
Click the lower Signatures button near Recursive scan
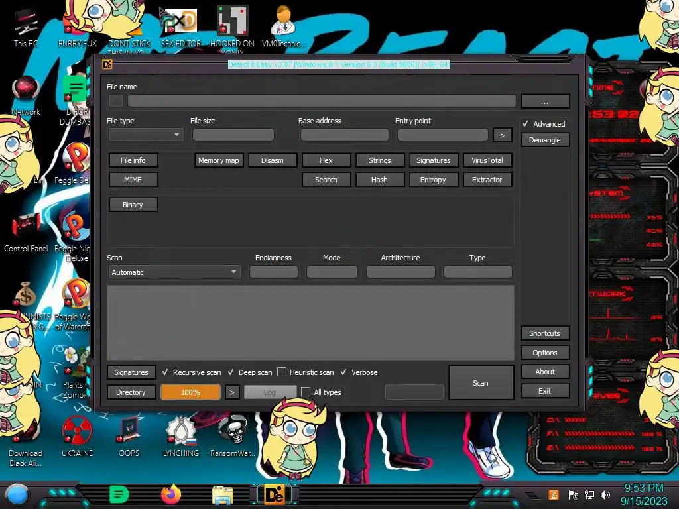[x=131, y=372]
